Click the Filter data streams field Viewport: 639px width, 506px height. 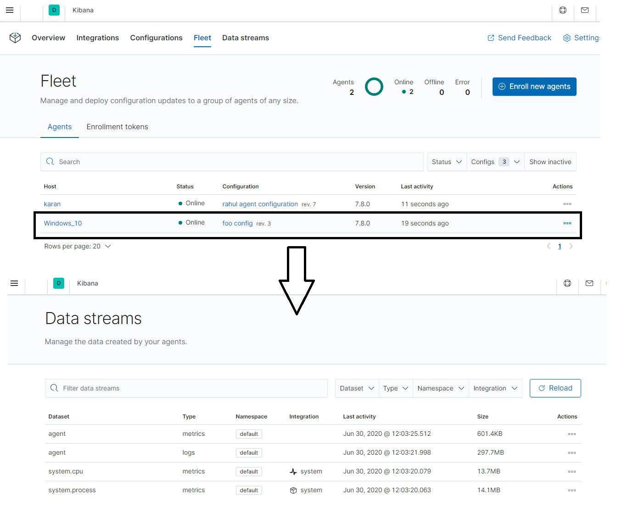[186, 388]
